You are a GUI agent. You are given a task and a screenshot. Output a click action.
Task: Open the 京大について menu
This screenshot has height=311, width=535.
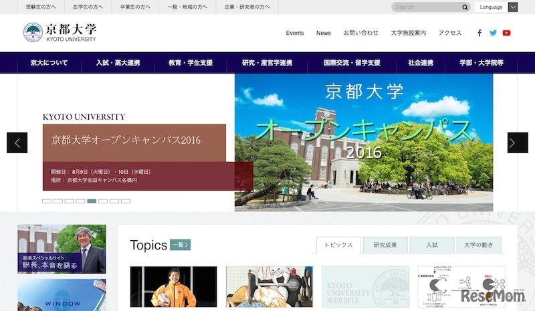[49, 63]
